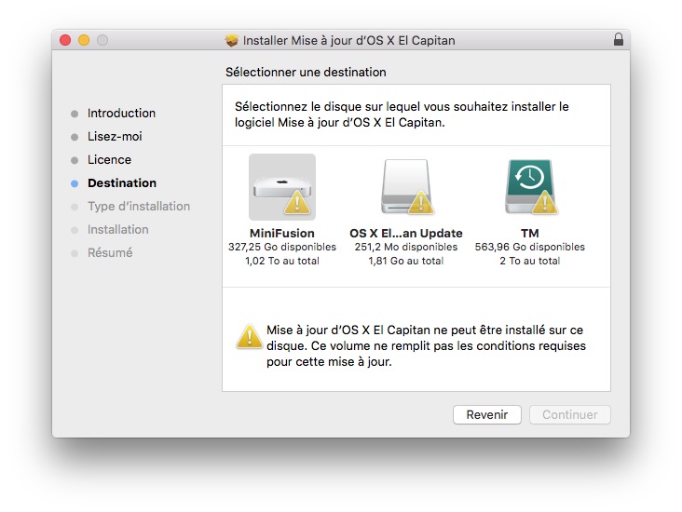Click the '251,2 Mo disponibles' text
The image size is (682, 512).
tap(406, 247)
